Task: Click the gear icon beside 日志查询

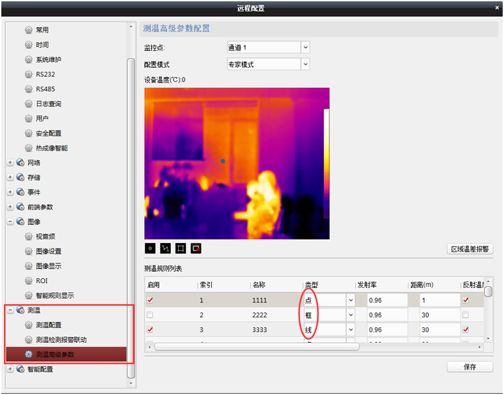Action: [28, 104]
